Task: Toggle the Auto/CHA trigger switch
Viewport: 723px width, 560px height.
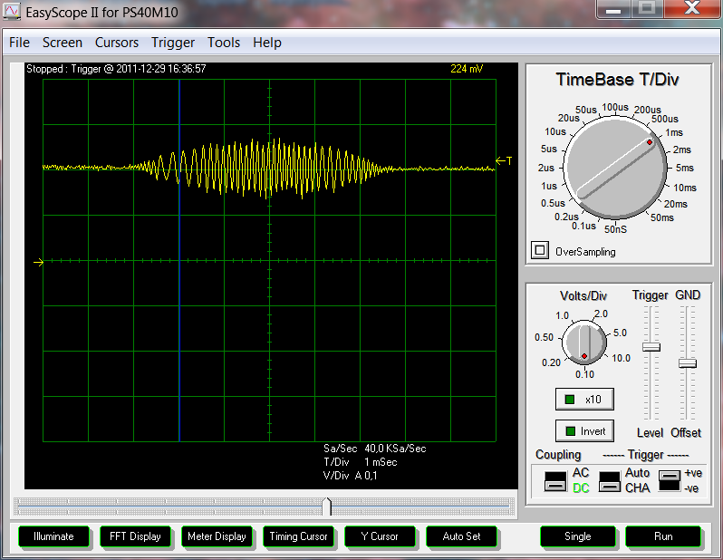Action: pyautogui.click(x=611, y=480)
